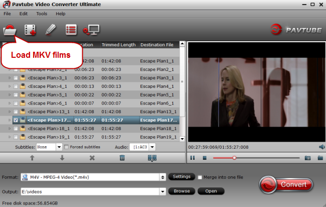Viewport: 326px width, 207px height.
Task: Expand the Escape Plan>6_1 row
Action: [10, 103]
